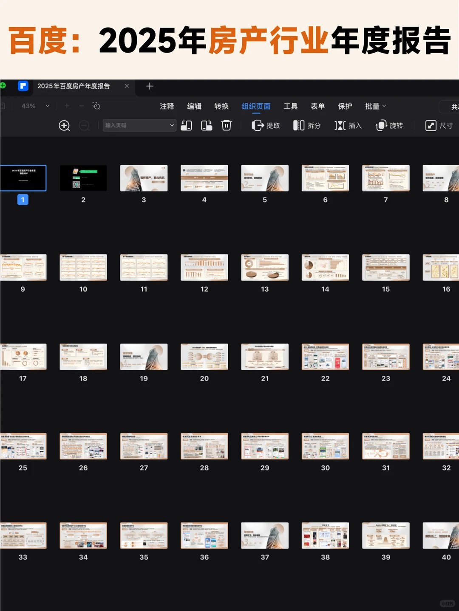Open the 43% zoom level dropdown
The image size is (459, 611).
35,106
